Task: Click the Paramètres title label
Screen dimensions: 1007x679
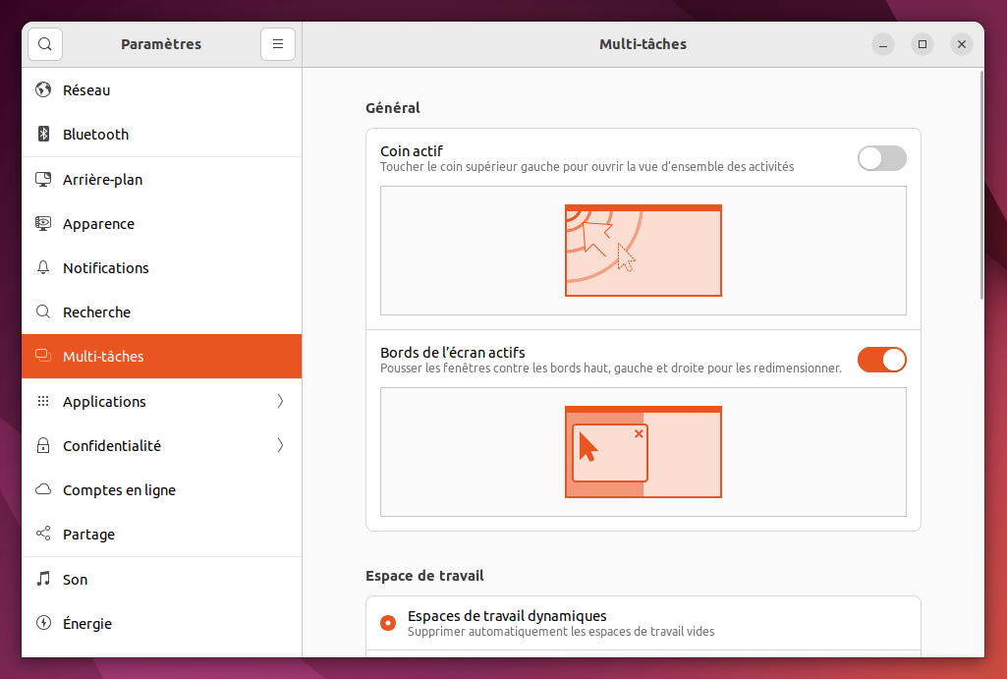Action: [161, 44]
